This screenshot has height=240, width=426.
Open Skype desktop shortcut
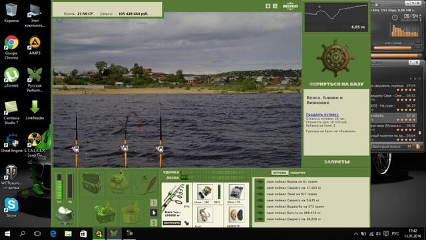[x=11, y=207]
